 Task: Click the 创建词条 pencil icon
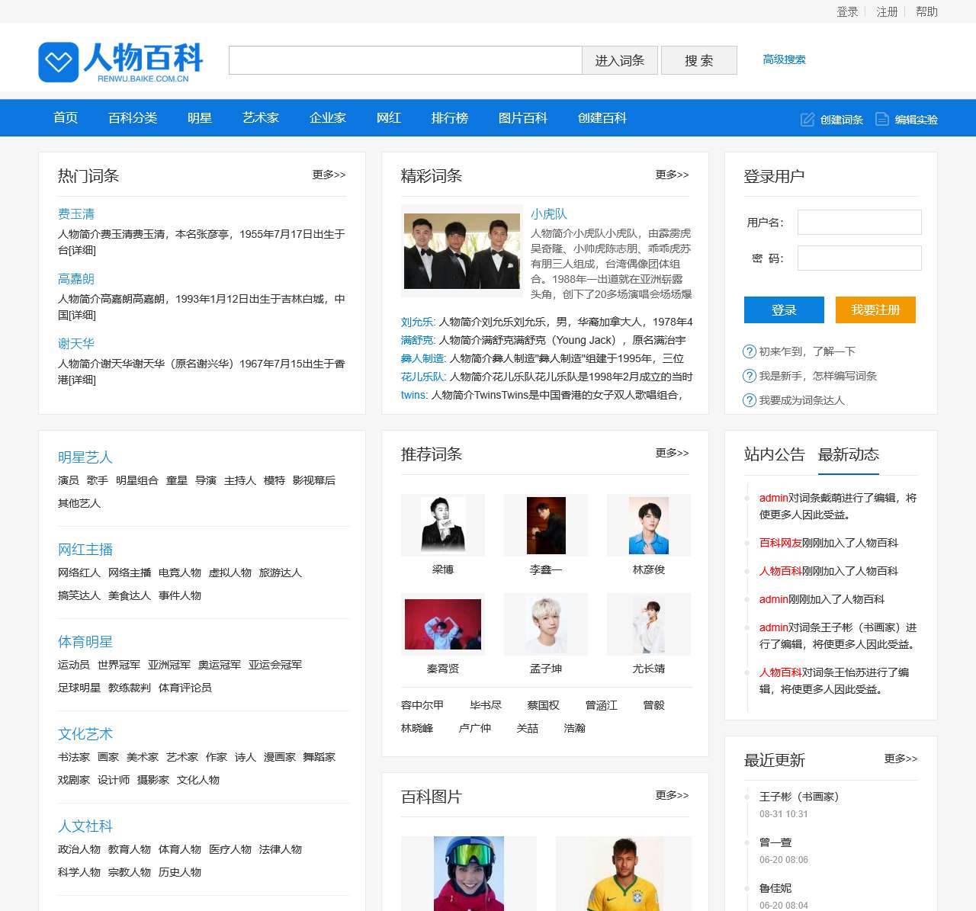point(806,119)
